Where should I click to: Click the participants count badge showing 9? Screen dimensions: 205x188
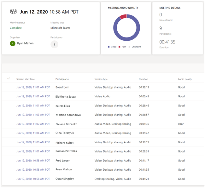54,44
